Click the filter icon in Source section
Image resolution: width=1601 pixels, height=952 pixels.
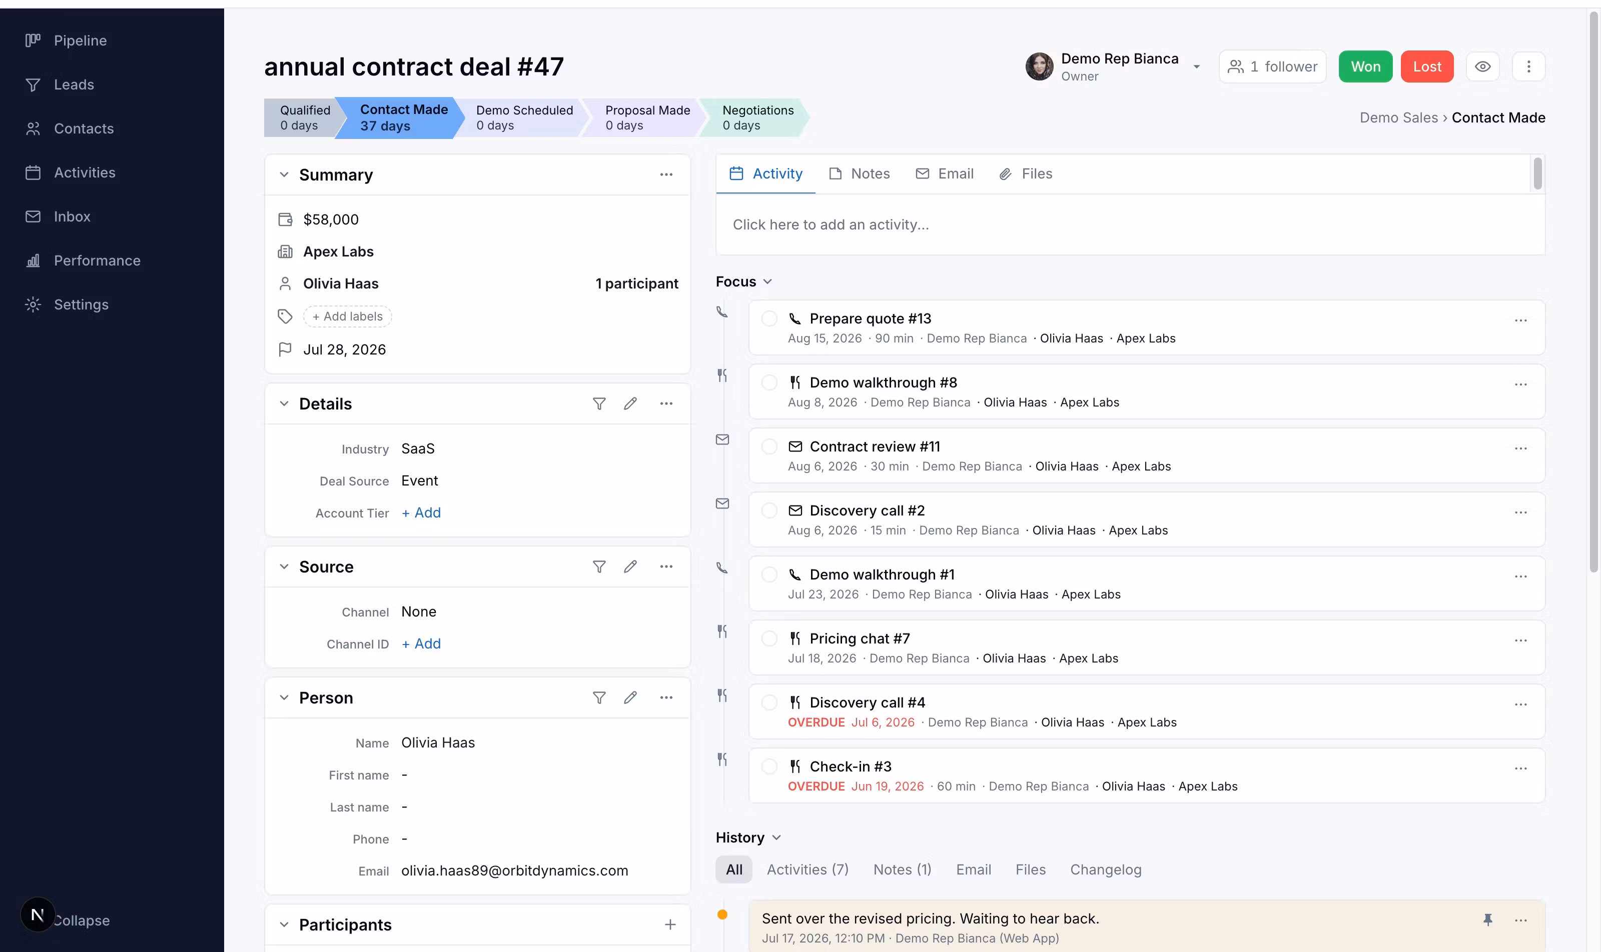click(599, 566)
